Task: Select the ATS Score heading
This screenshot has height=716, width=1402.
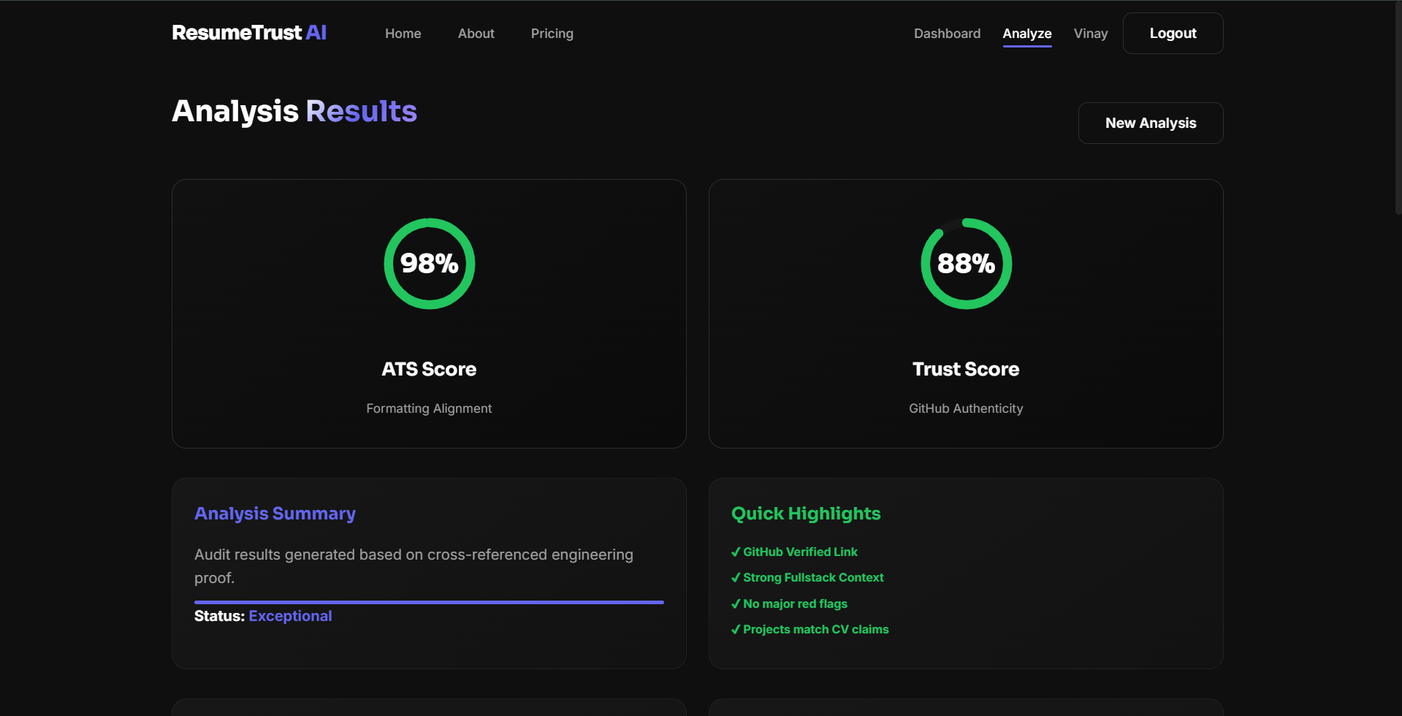Action: [429, 369]
